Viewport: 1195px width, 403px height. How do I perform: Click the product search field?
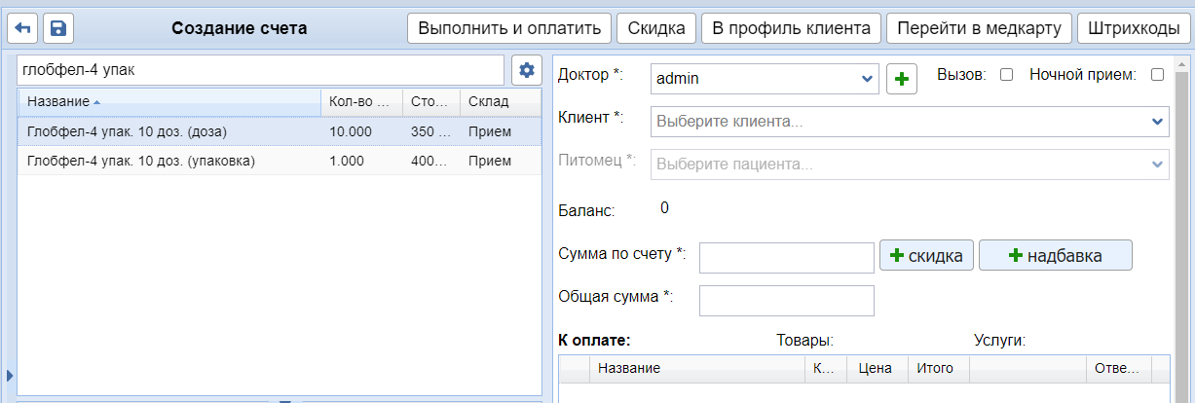tap(261, 70)
